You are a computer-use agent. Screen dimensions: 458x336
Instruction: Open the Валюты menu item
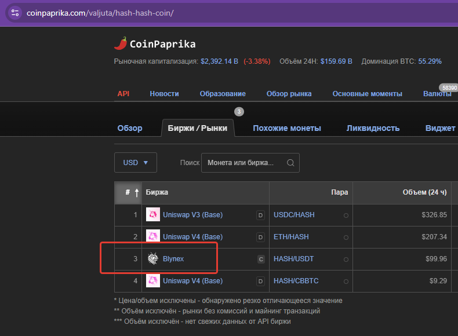coord(437,94)
